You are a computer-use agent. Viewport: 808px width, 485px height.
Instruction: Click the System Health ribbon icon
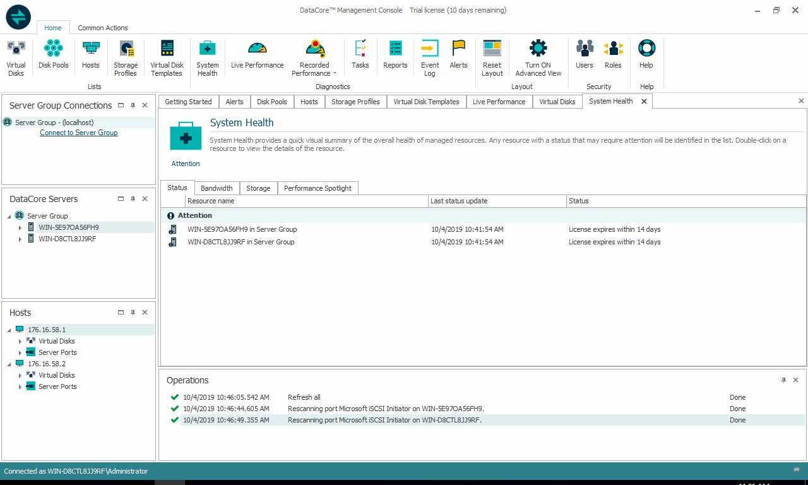coord(207,58)
